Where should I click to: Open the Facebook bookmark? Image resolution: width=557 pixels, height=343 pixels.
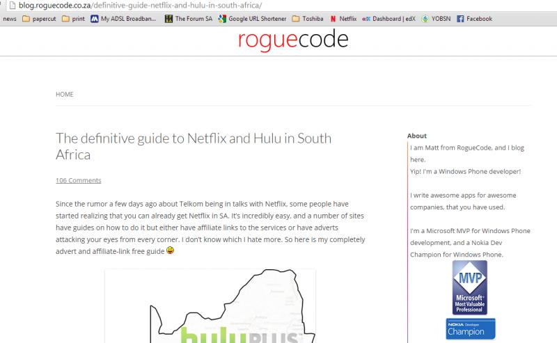475,19
